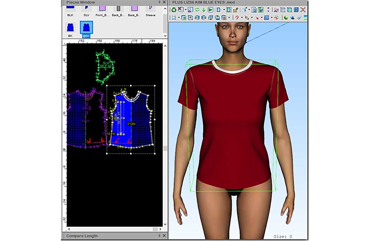Open the dropdown beside the selection mode icon

tap(179, 17)
